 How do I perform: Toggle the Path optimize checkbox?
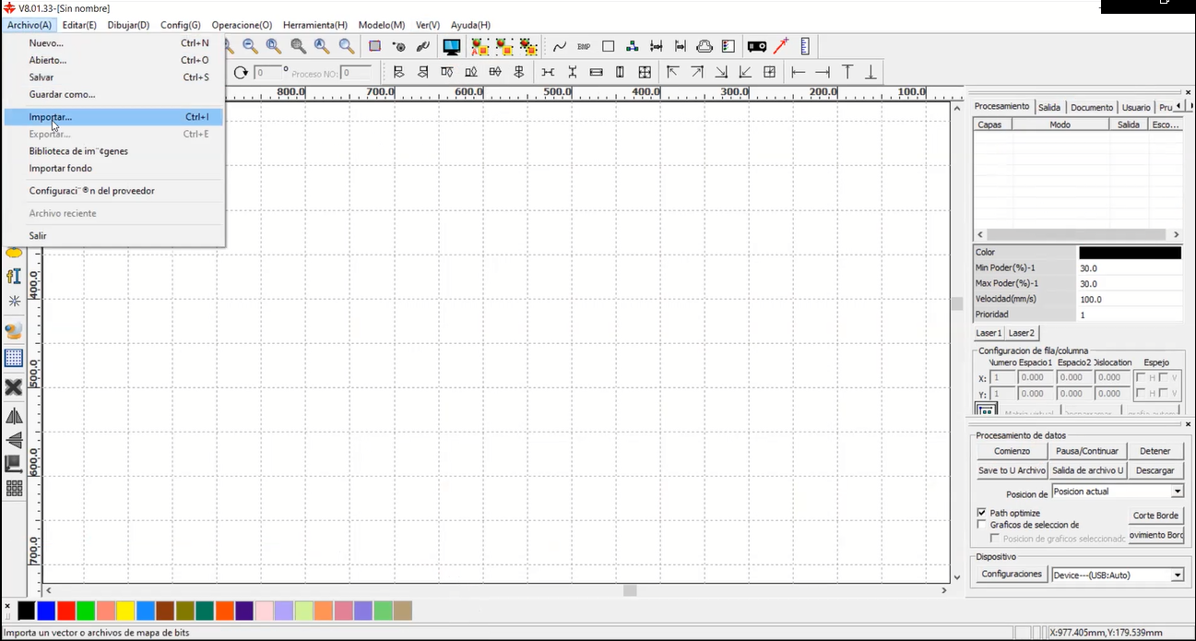click(x=981, y=513)
